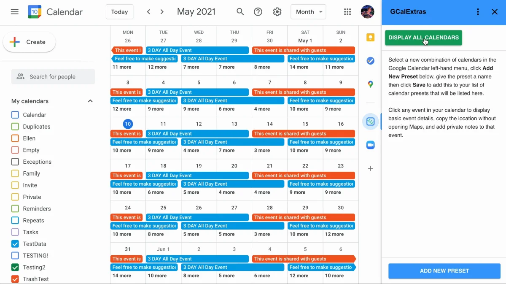Disable the TestData calendar checkbox
506x284 pixels.
[15, 244]
